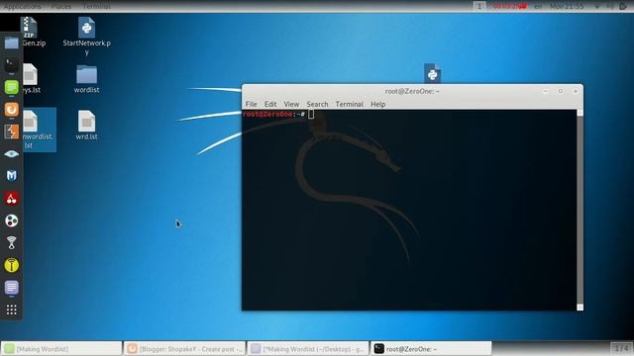Switch to the Making Wordlist taskbar window
The width and height of the screenshot is (634, 356).
coord(61,349)
